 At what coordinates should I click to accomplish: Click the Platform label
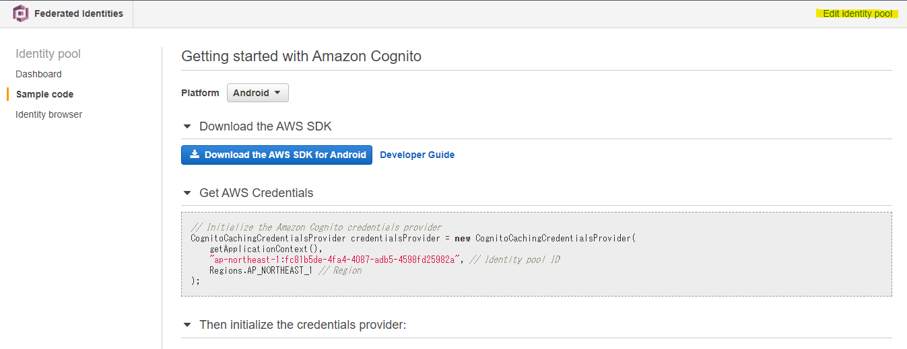point(200,93)
